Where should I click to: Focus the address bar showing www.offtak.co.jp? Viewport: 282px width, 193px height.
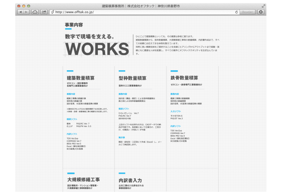(144, 12)
